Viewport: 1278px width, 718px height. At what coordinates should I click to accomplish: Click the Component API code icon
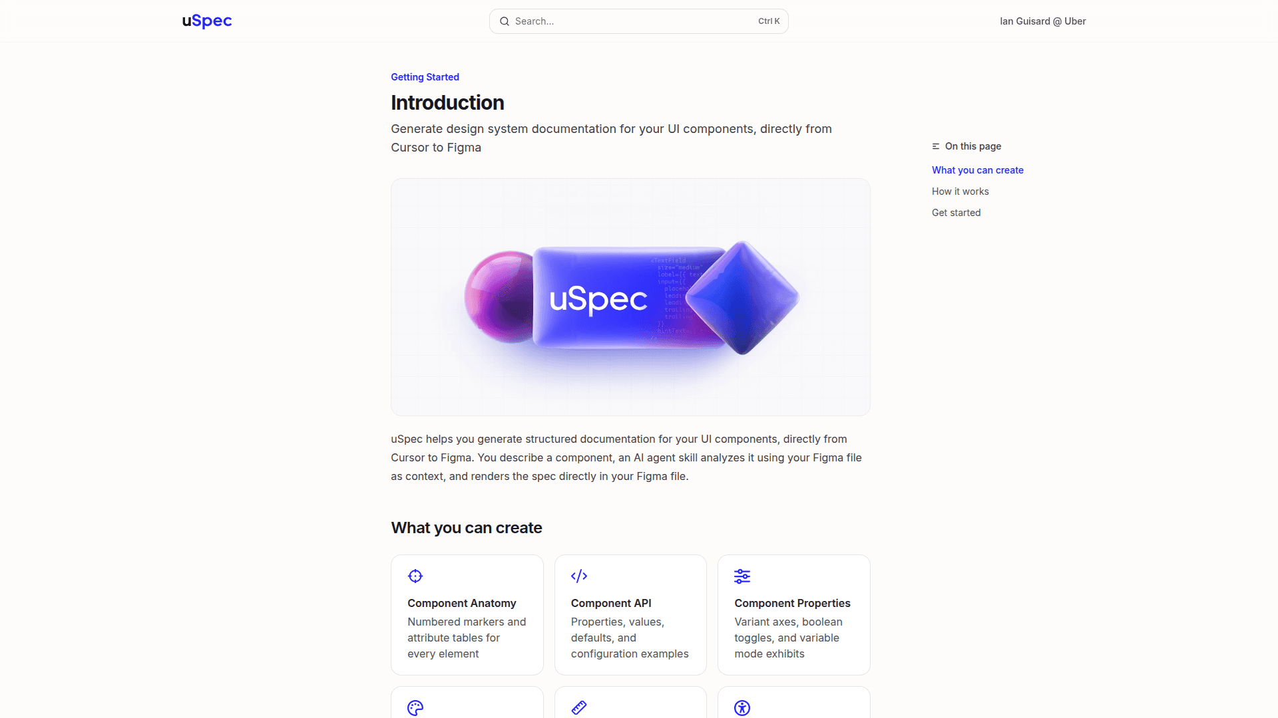(578, 576)
